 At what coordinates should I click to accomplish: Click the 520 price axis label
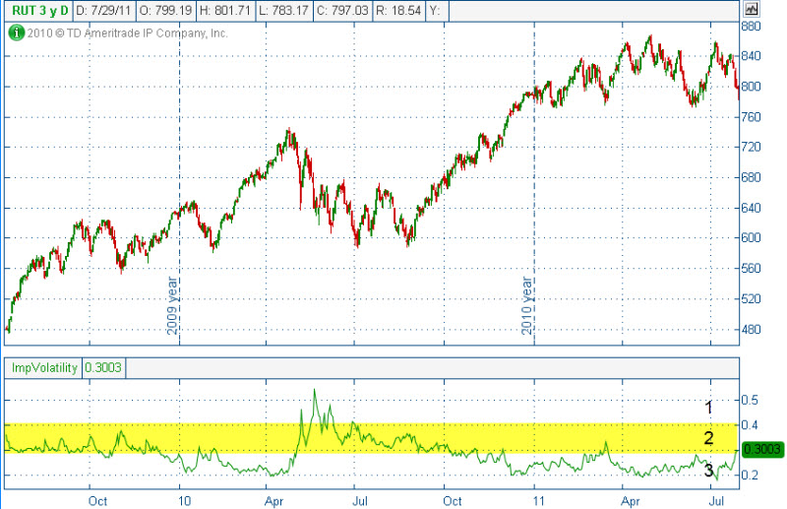click(x=752, y=299)
